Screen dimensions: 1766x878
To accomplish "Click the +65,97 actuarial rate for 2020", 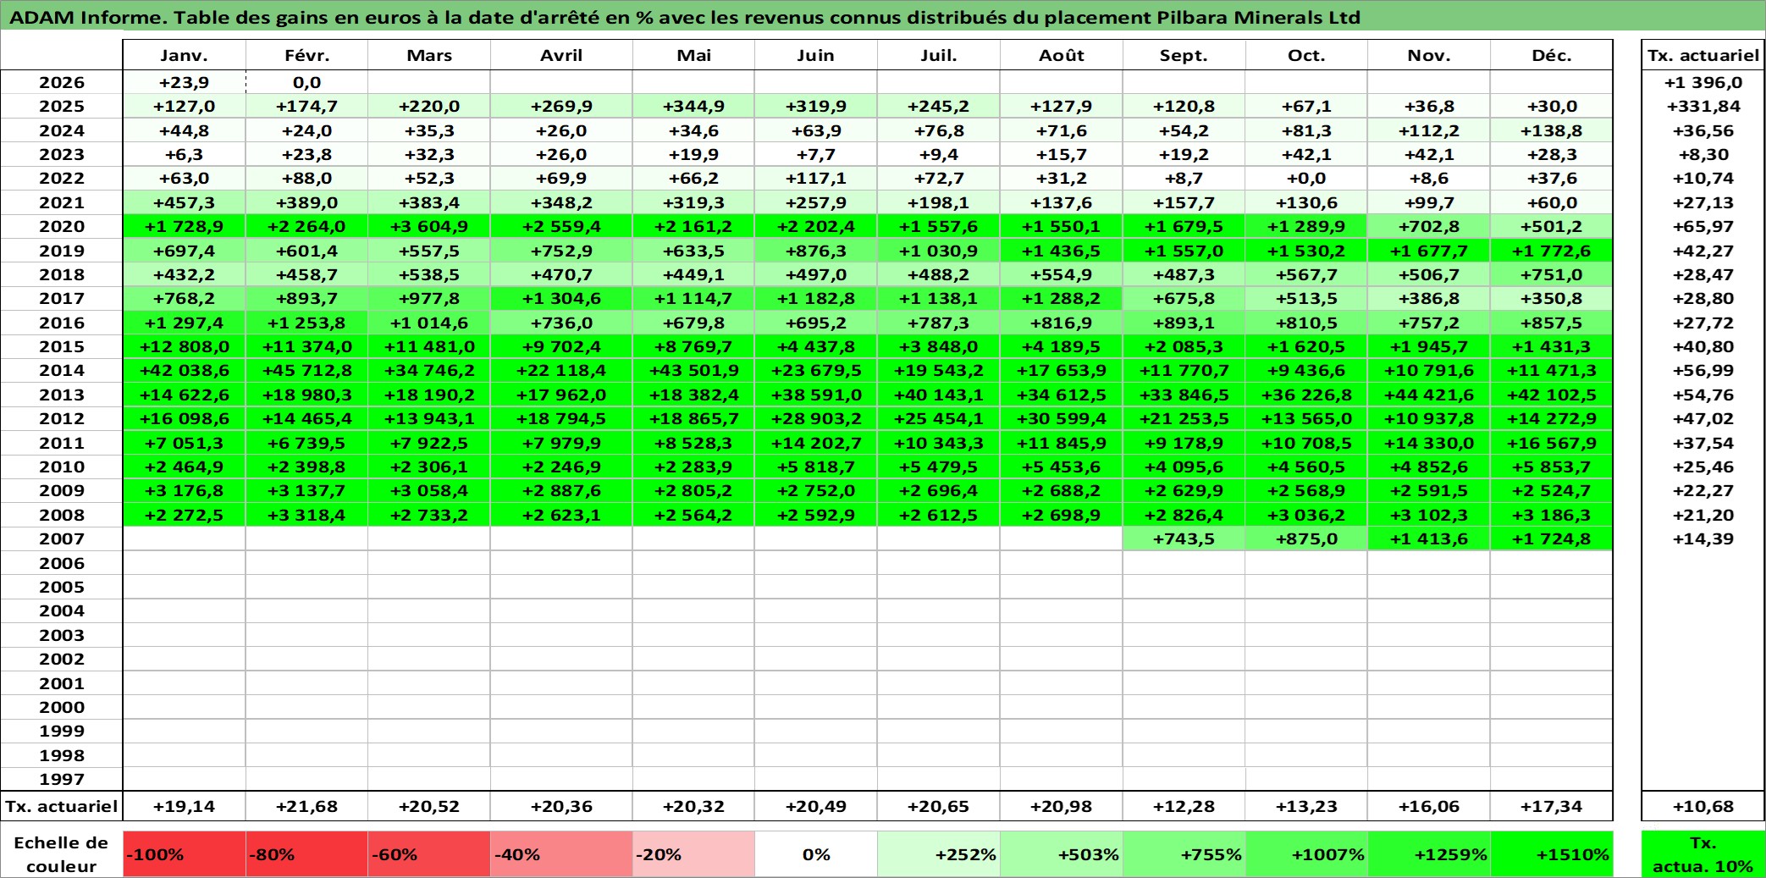I will (1703, 226).
